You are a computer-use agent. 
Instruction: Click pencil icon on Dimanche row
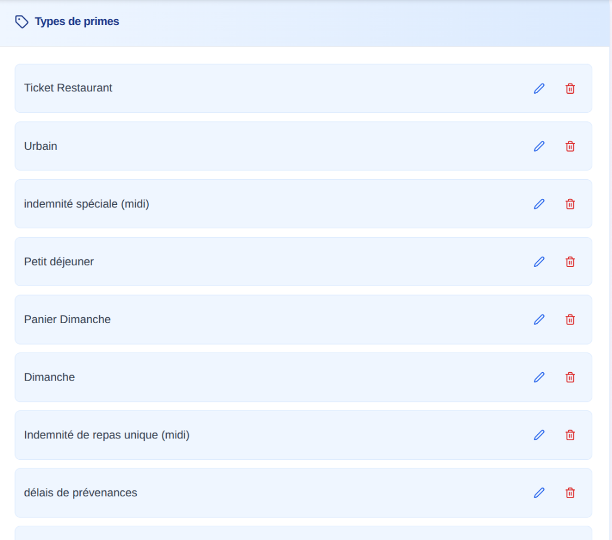click(539, 378)
